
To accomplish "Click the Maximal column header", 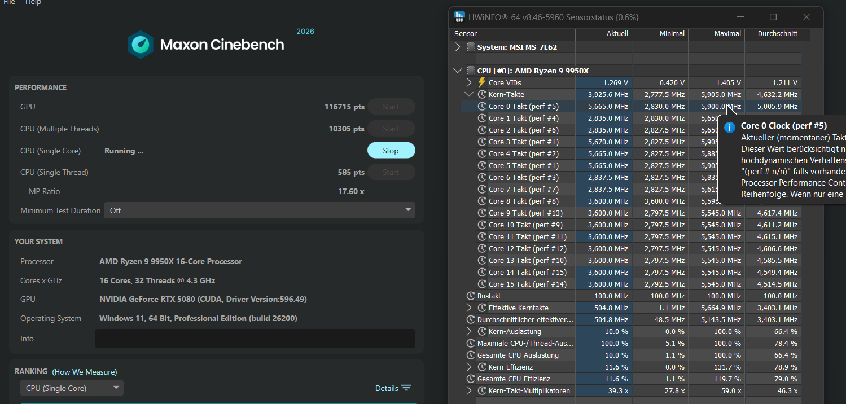I will 716,34.
